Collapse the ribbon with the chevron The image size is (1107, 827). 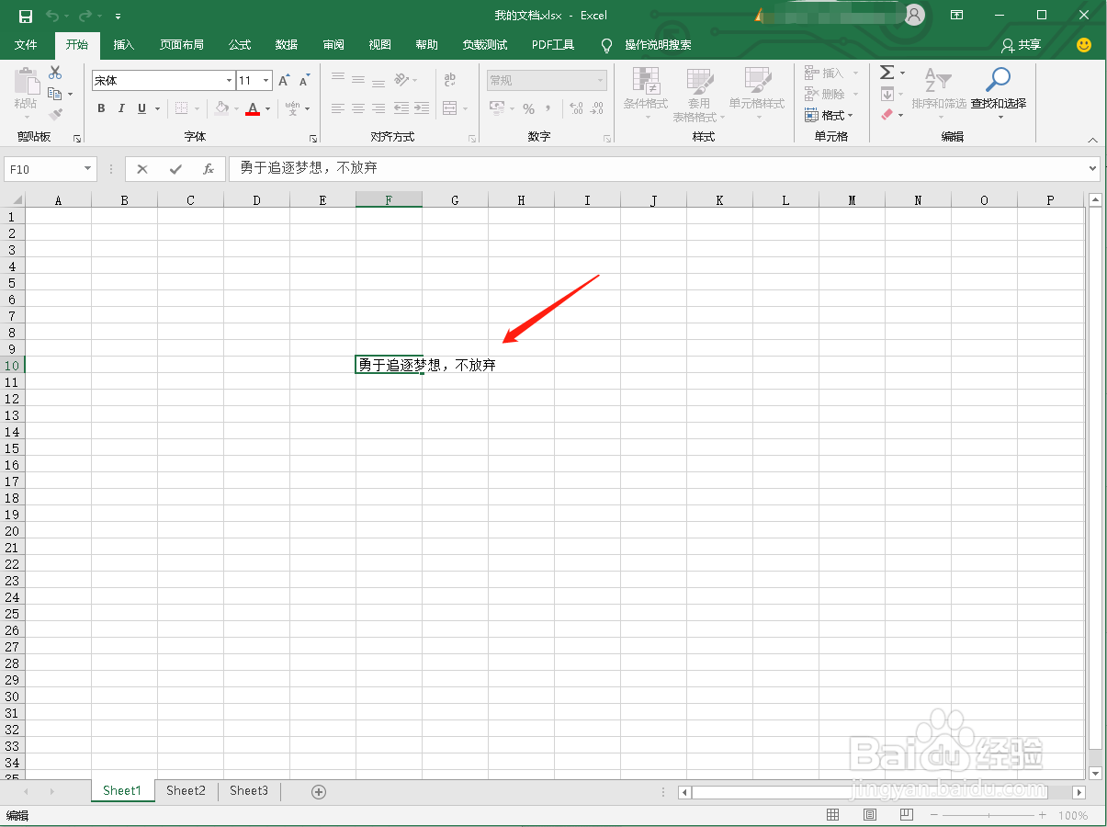[1092, 141]
